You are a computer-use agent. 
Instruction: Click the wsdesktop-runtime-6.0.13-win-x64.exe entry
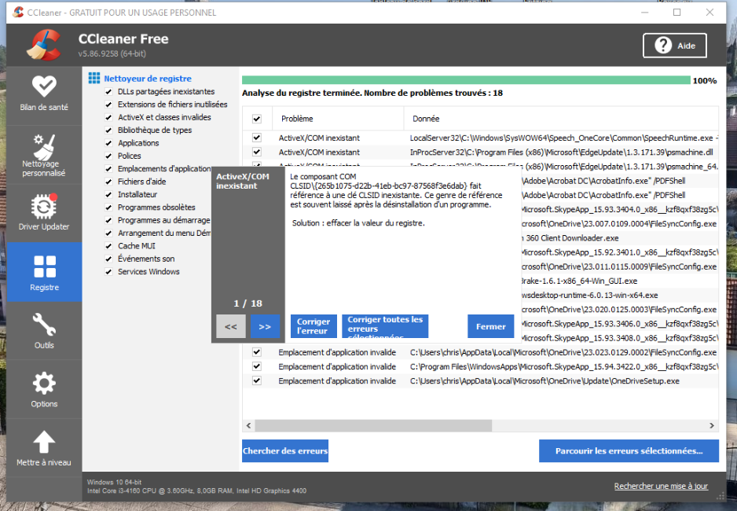point(589,296)
